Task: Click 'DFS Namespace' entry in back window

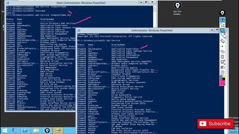Action: pyautogui.click(x=48, y=67)
